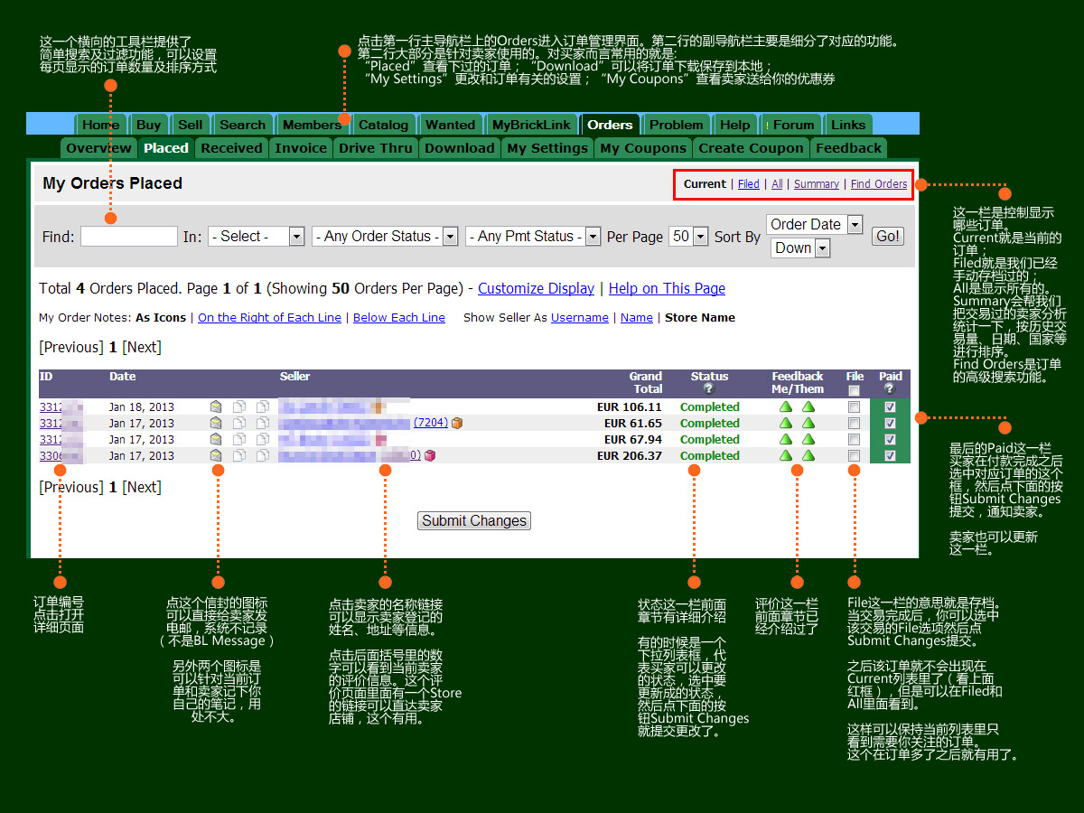Open the Order Date sort dropdown
The height and width of the screenshot is (813, 1084).
(x=814, y=225)
